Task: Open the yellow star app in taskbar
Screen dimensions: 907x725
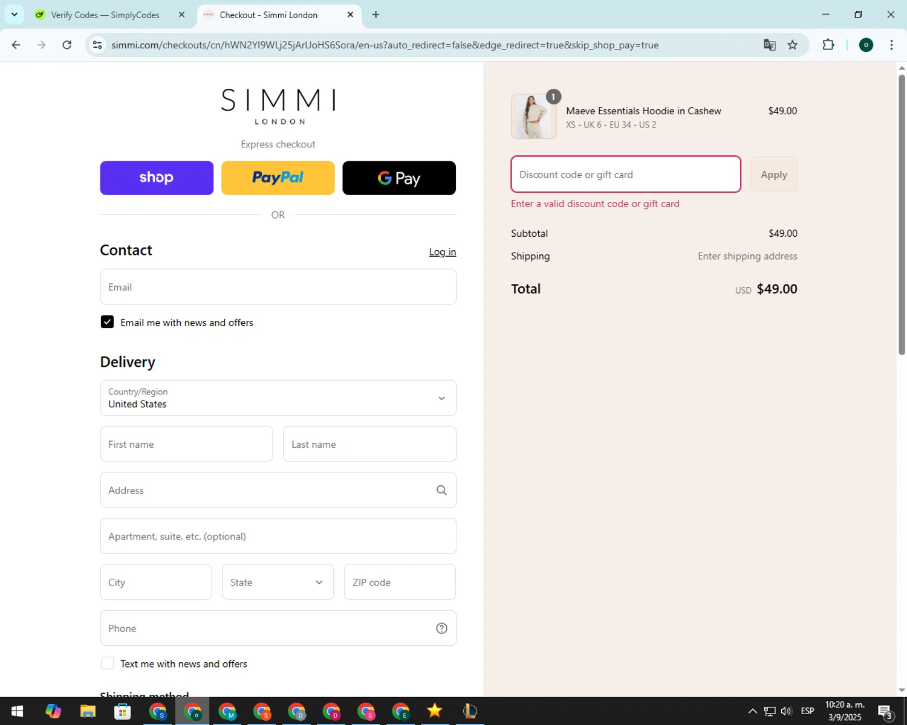Action: pos(435,711)
